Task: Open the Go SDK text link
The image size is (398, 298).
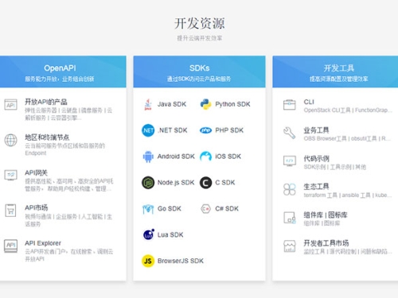Action: (170, 209)
